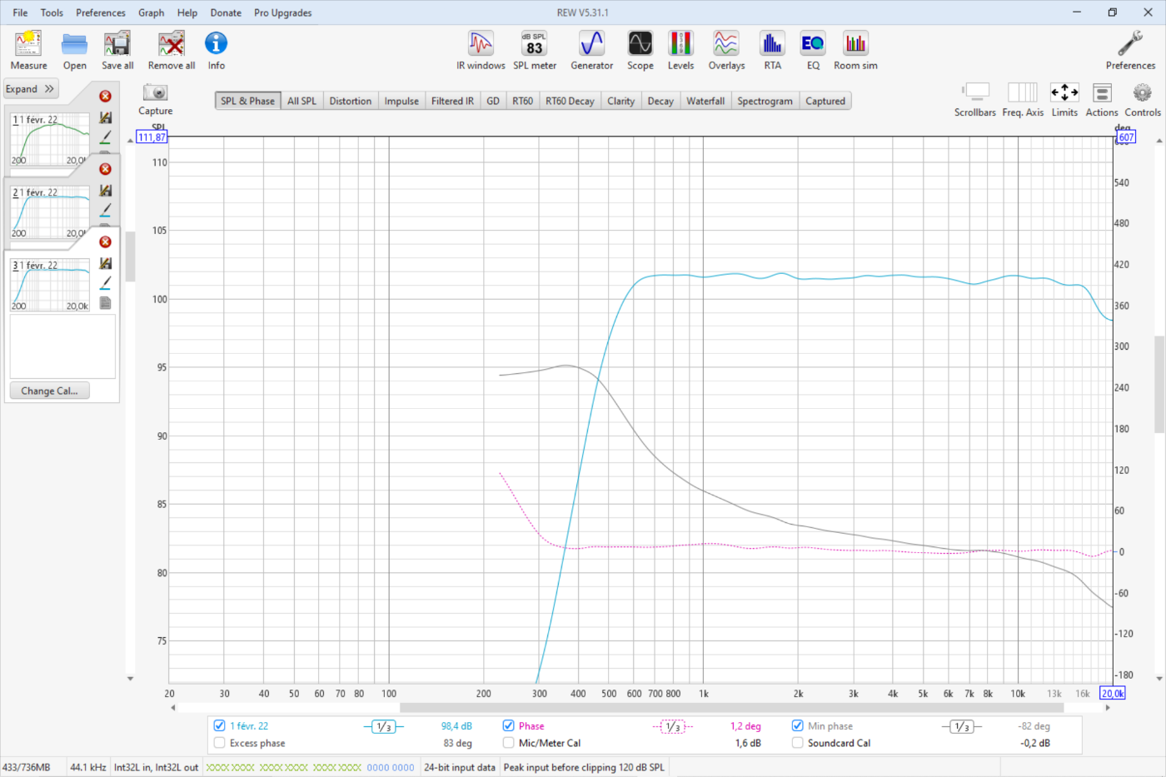
Task: Enable the Excess phase trace
Action: point(220,743)
